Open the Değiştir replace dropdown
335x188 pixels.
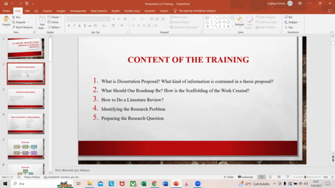[301, 22]
